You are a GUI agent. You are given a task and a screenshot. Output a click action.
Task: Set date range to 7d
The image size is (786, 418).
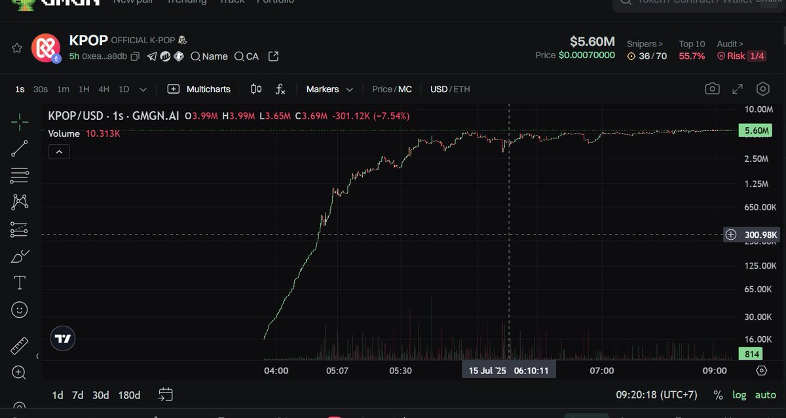click(77, 395)
